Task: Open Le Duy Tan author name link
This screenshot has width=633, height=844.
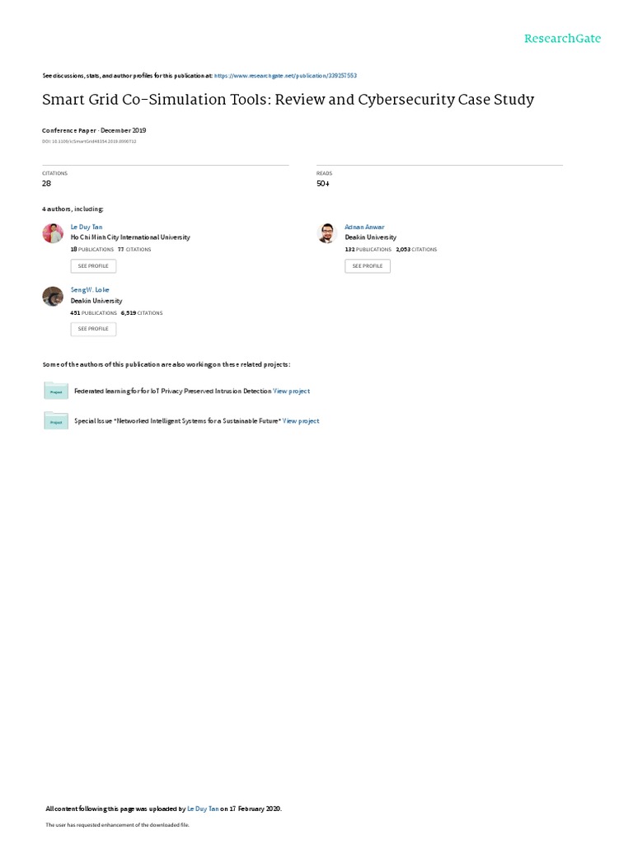Action: [x=86, y=227]
